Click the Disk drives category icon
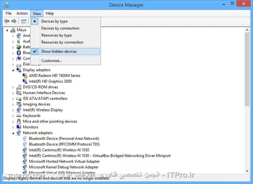Viewport: 253px width, 184px height. (19, 65)
